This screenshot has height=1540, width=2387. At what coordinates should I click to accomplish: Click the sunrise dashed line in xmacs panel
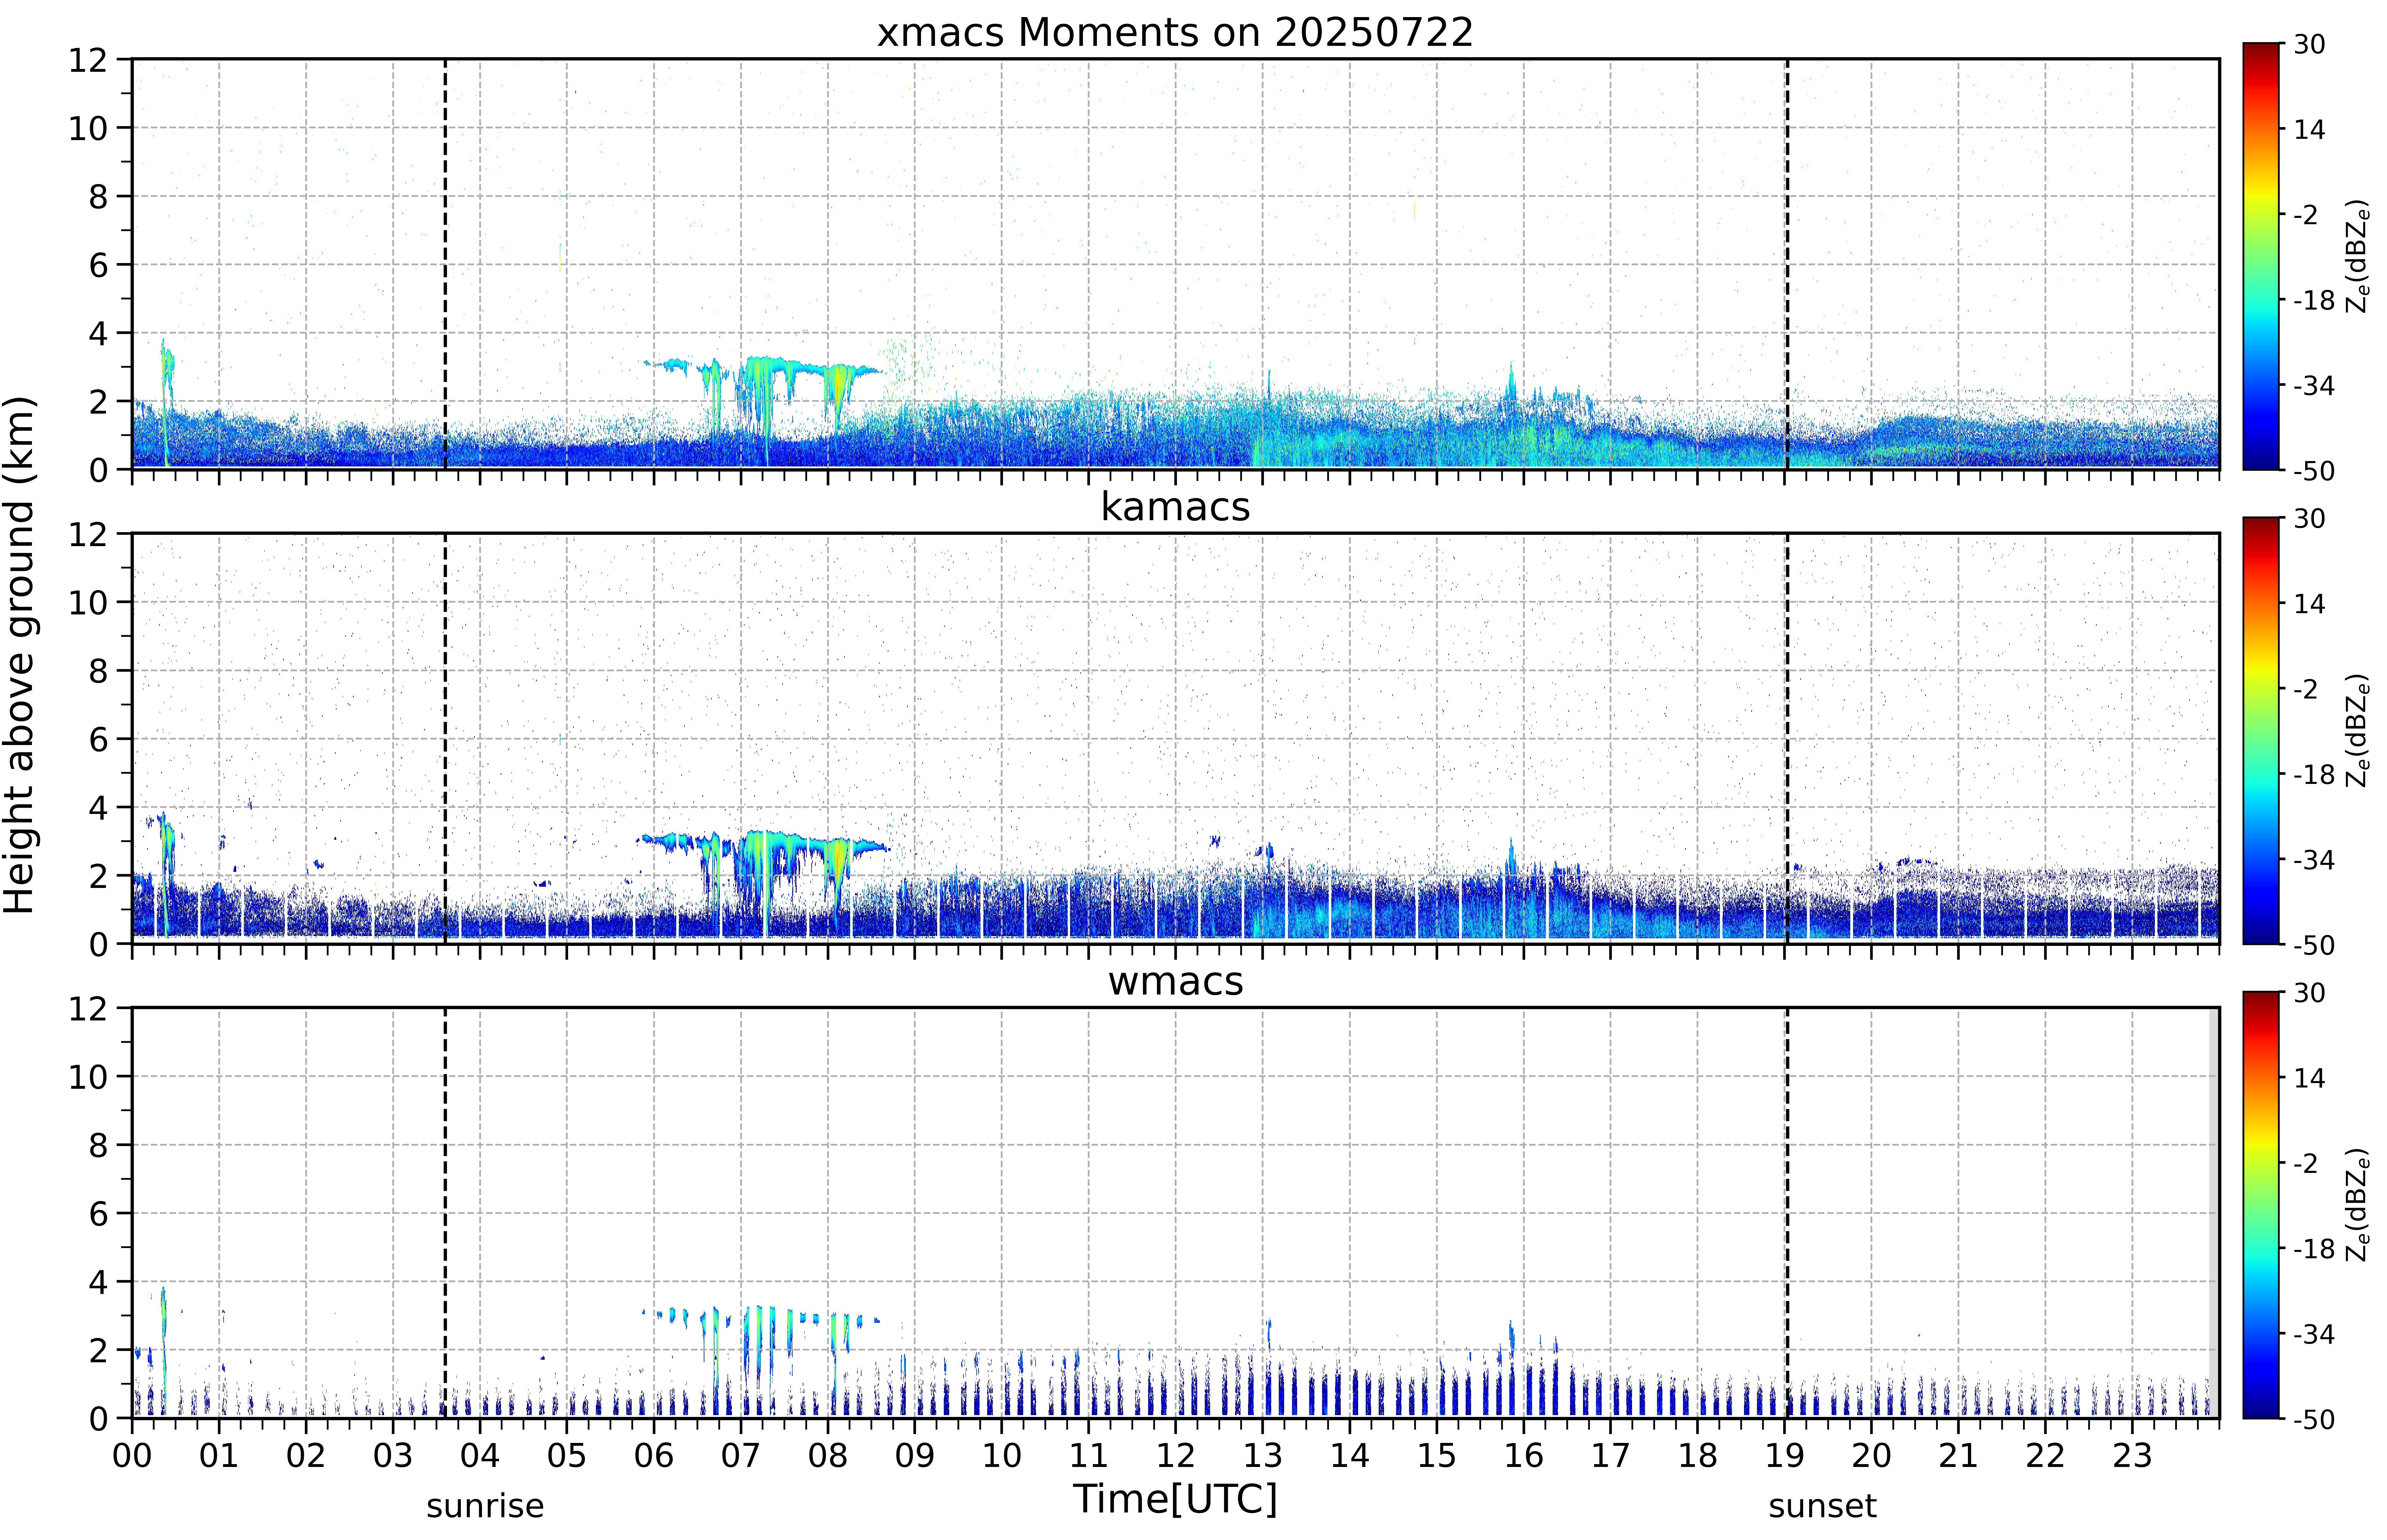pos(445,264)
